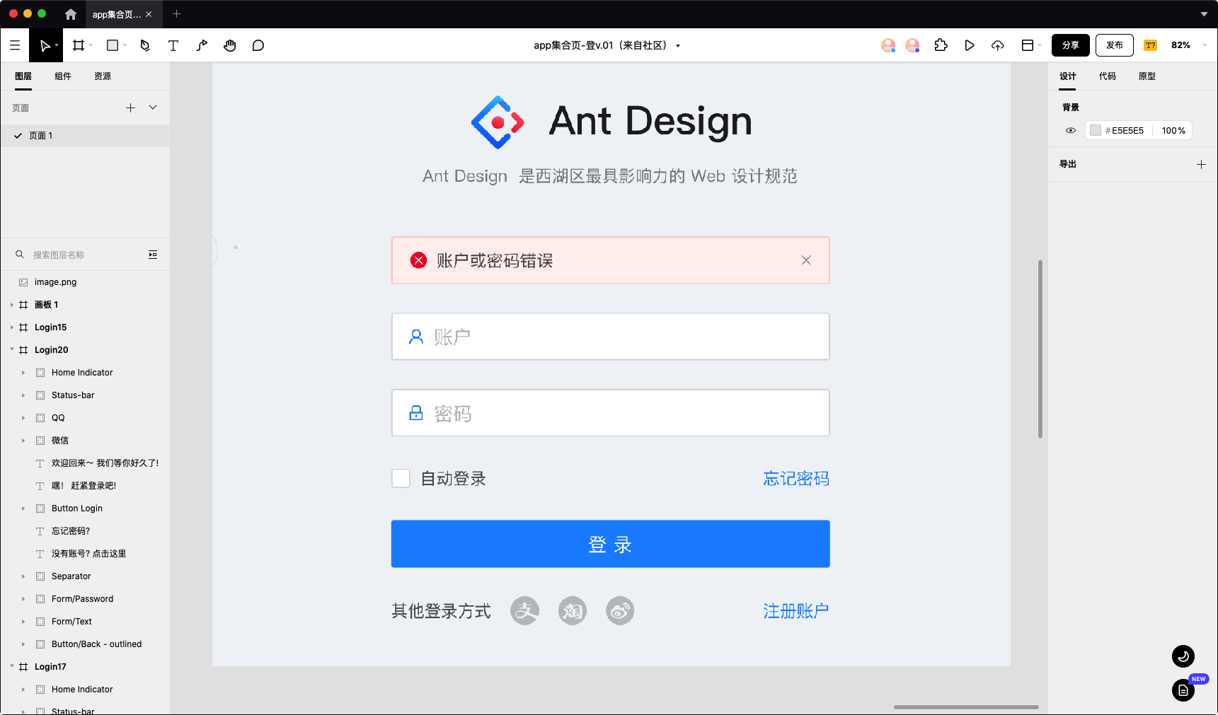
Task: Select the Frame tool
Action: pyautogui.click(x=79, y=45)
